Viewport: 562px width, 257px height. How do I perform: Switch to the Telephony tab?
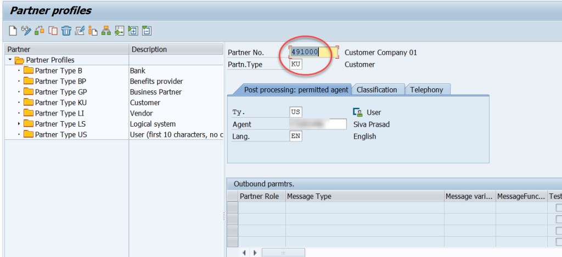[x=426, y=90]
